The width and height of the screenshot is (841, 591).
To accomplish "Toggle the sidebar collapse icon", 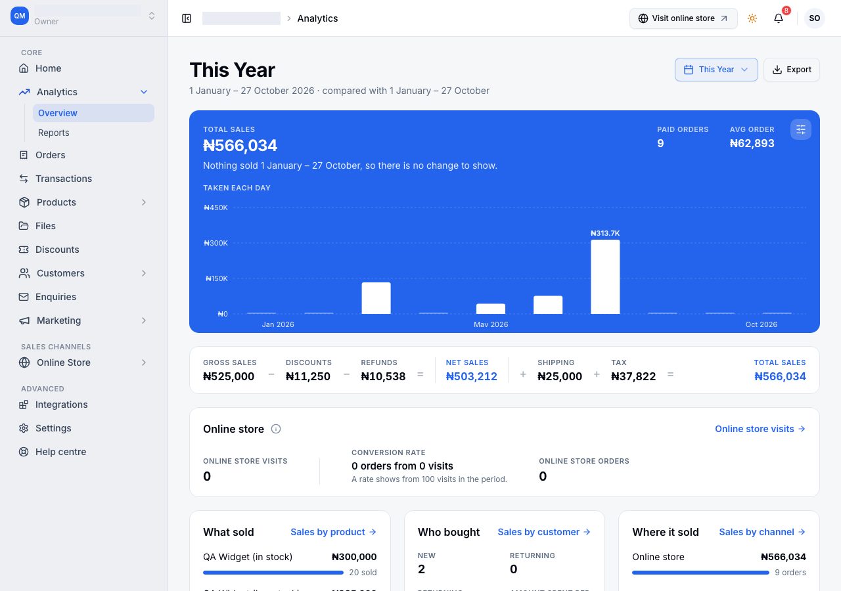I will click(x=187, y=18).
